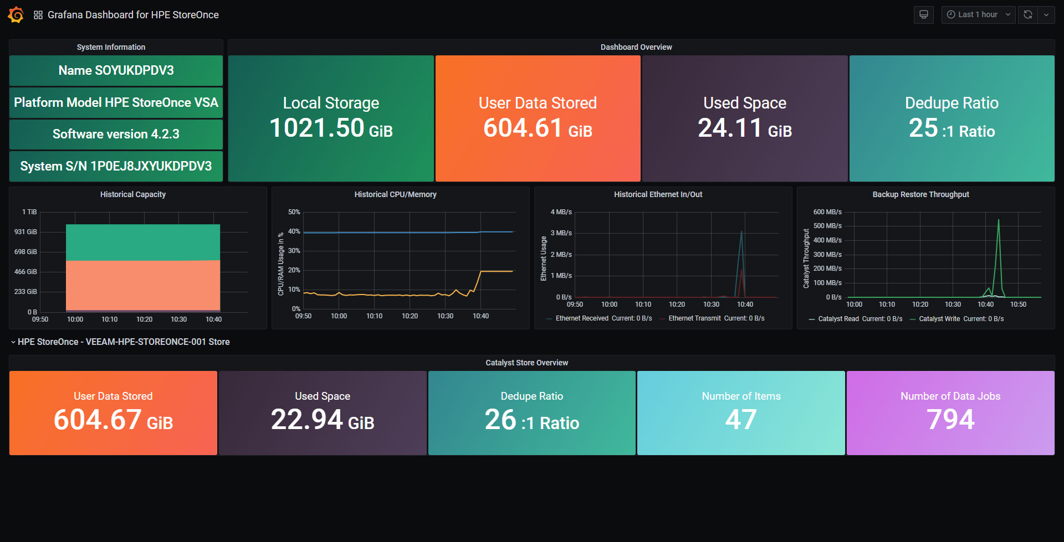Open the dashboards grid icon
The width and height of the screenshot is (1064, 542).
[38, 15]
